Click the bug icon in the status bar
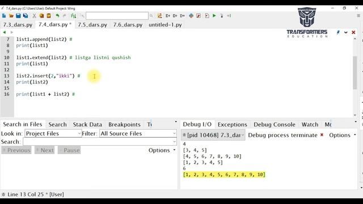The image size is (363, 204). point(3,194)
